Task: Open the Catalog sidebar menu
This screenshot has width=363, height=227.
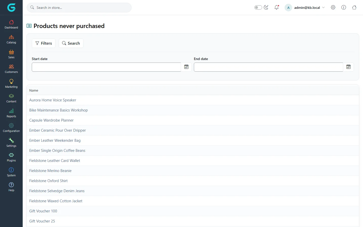Action: 11,39
